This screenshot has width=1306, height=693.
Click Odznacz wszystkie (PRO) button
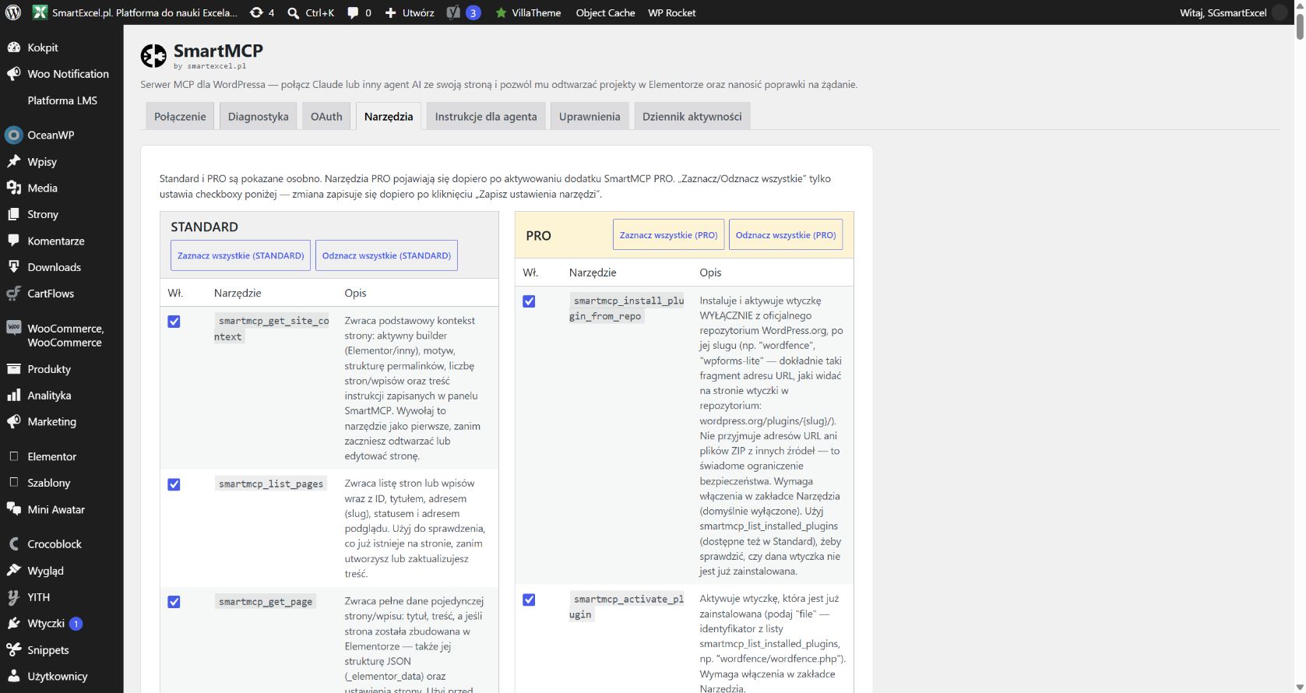pyautogui.click(x=786, y=234)
